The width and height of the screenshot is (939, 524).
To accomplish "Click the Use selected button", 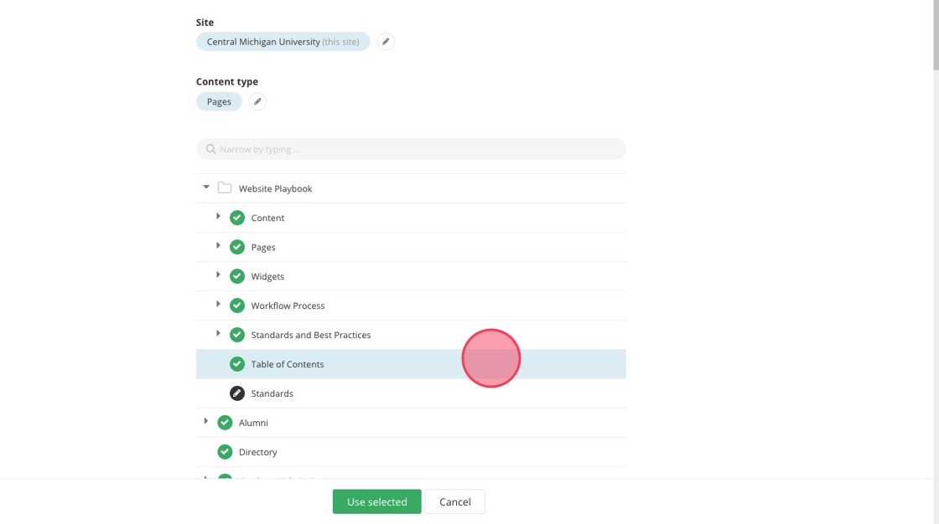I will pos(376,501).
